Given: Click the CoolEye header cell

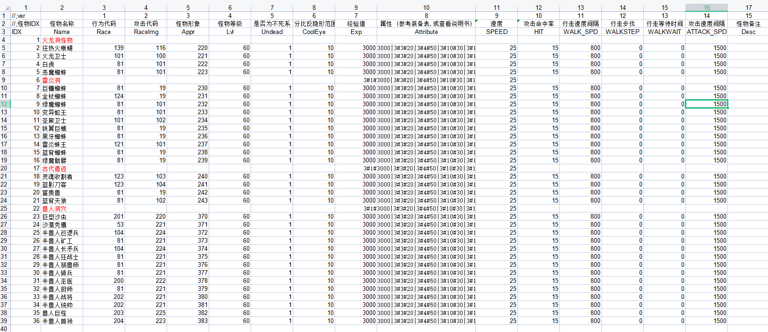Looking at the screenshot, I should [314, 32].
